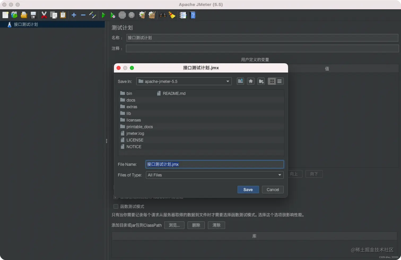401x260 pixels.
Task: Go up one folder level in dialog
Action: pos(241,81)
